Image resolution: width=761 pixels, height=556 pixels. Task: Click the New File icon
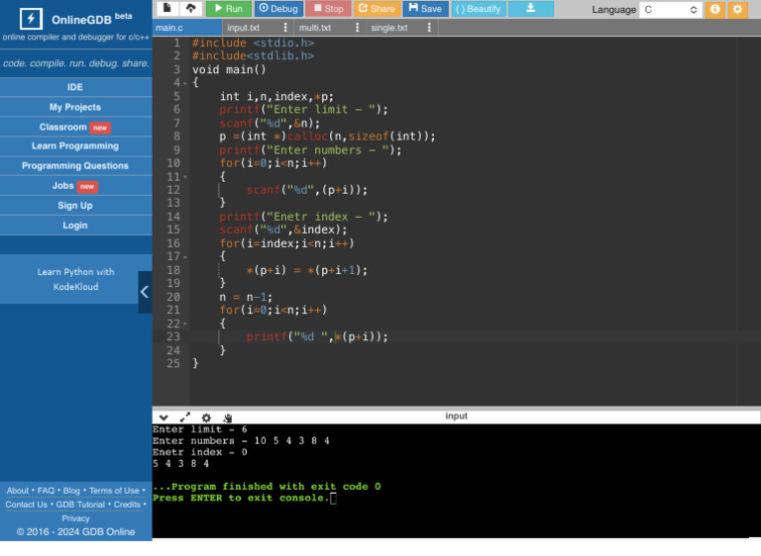(x=166, y=9)
